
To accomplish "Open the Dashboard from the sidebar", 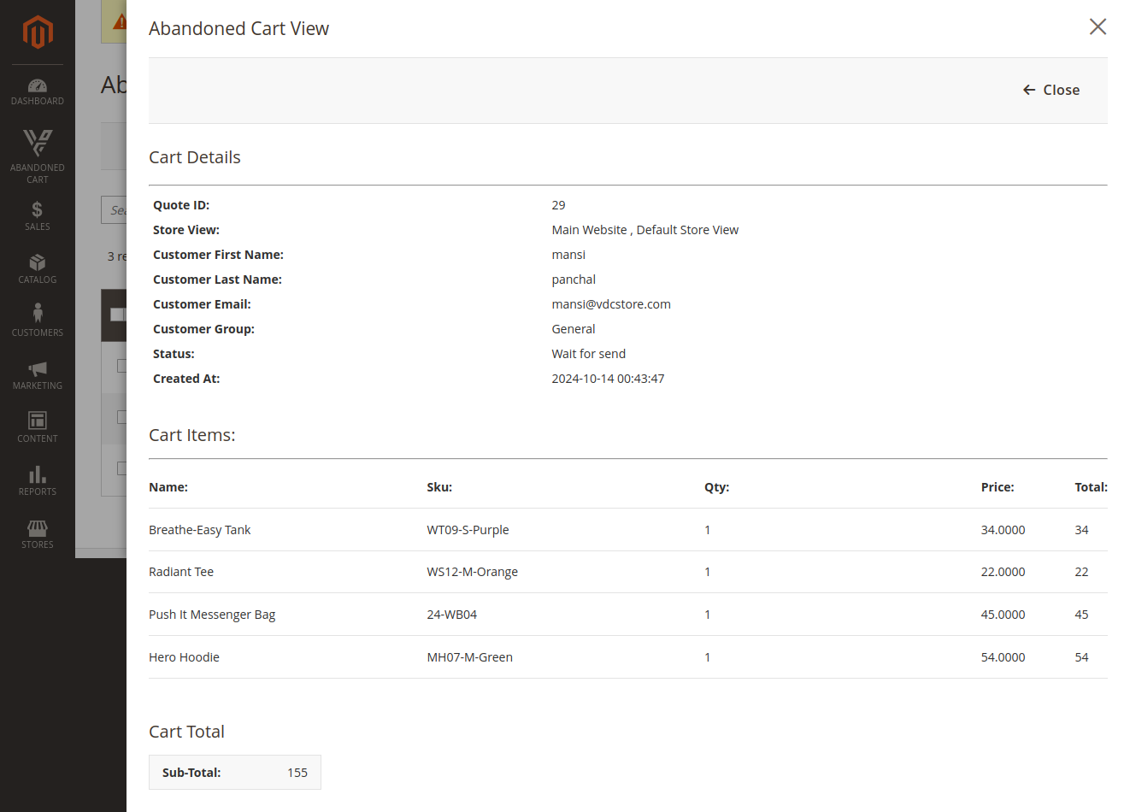I will point(38,91).
